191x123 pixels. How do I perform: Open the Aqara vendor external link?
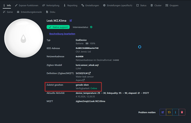(83, 80)
